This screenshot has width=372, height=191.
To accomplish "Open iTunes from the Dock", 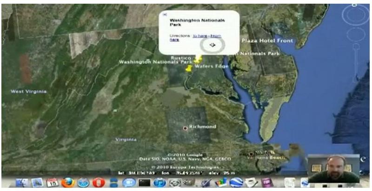I will [x=159, y=183].
